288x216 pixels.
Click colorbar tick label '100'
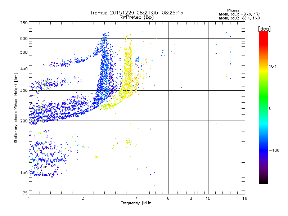[x=273, y=66]
